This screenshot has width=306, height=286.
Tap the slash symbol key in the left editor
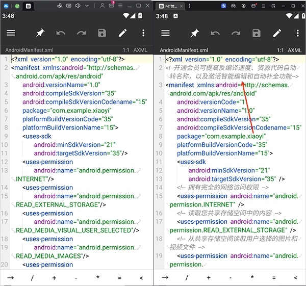coord(32,277)
